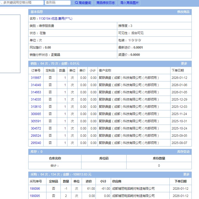Viewport: 199px width, 199px height.
Task: Open sales order 304572
Action: coord(36,128)
